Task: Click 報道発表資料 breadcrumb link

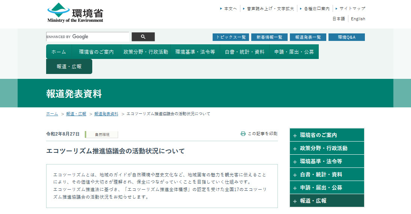Action: click(106, 114)
